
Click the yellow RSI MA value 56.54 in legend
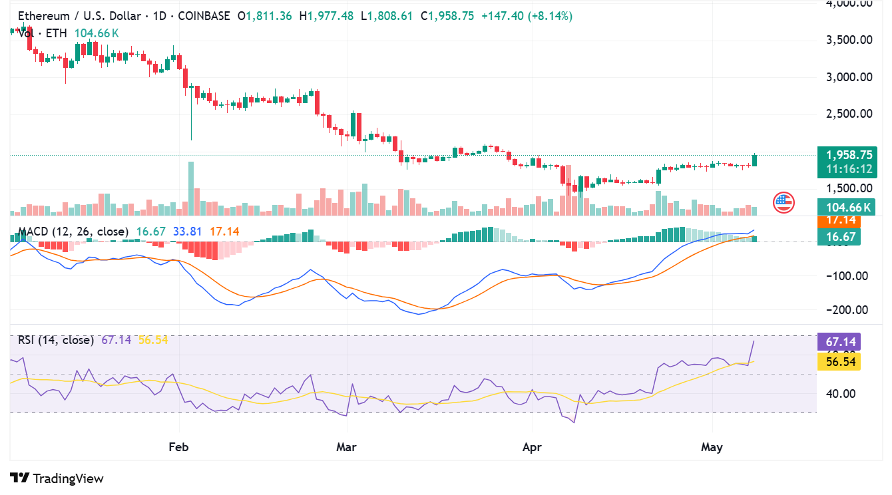coord(152,340)
